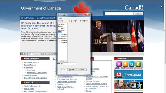Screen dimensions: 166x93
Task: Click the Our Governance section heading
Action: point(35,59)
